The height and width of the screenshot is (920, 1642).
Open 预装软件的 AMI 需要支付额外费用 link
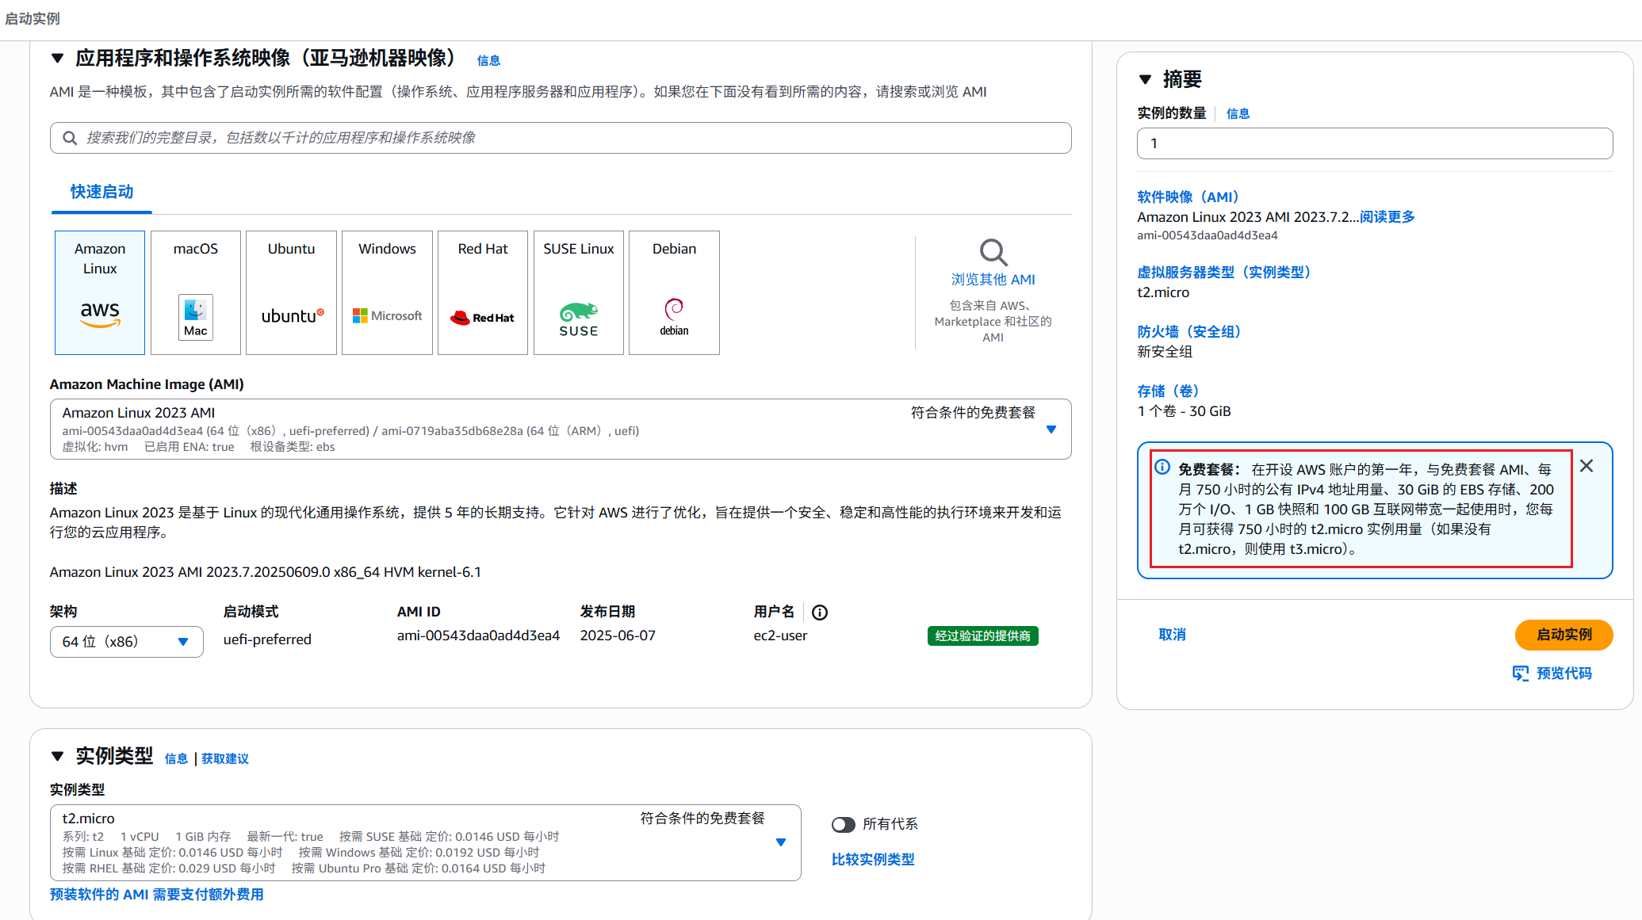point(156,895)
